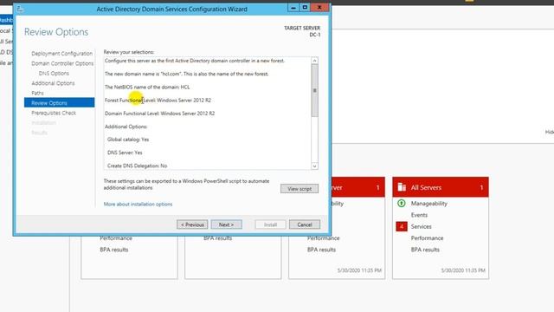Viewport: 554px width, 312px height.
Task: Click the All Servers tile icon
Action: point(402,187)
